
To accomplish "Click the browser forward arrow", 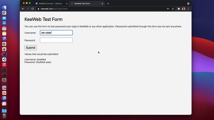I will 28,9.
